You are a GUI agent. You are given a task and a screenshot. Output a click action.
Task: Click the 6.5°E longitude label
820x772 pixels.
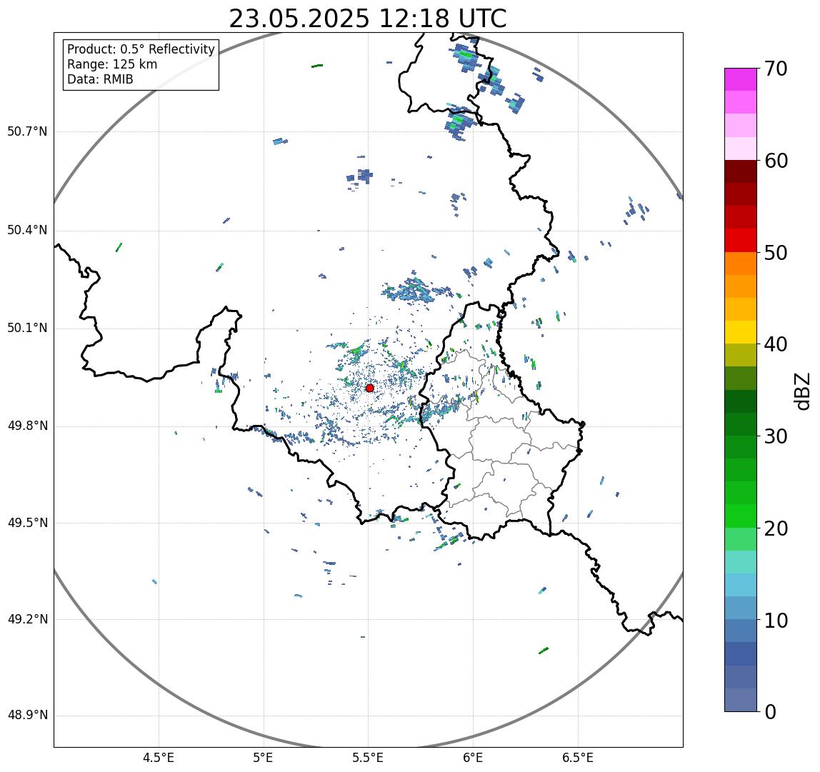point(579,758)
